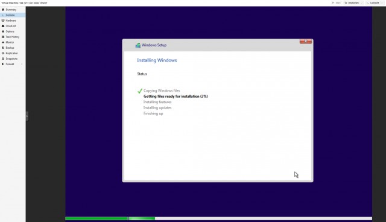Open the Monitor section
Screen dimensions: 386x222
point(12,42)
